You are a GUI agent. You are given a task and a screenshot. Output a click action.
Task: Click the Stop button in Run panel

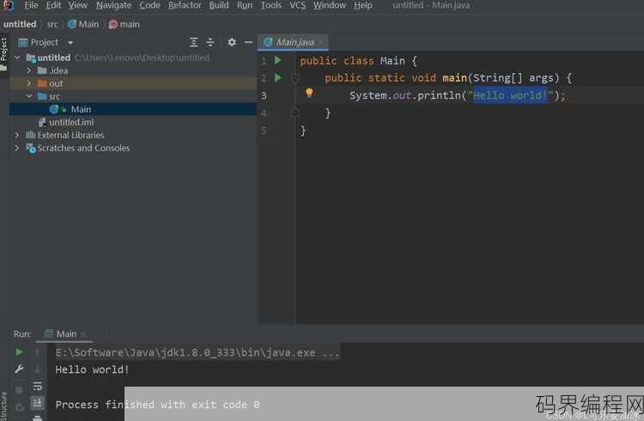19,389
